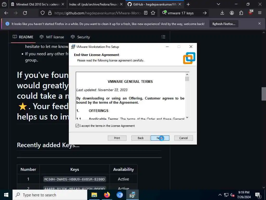Open a new Firefox tab
This screenshot has height=200, width=266.
[188, 4]
